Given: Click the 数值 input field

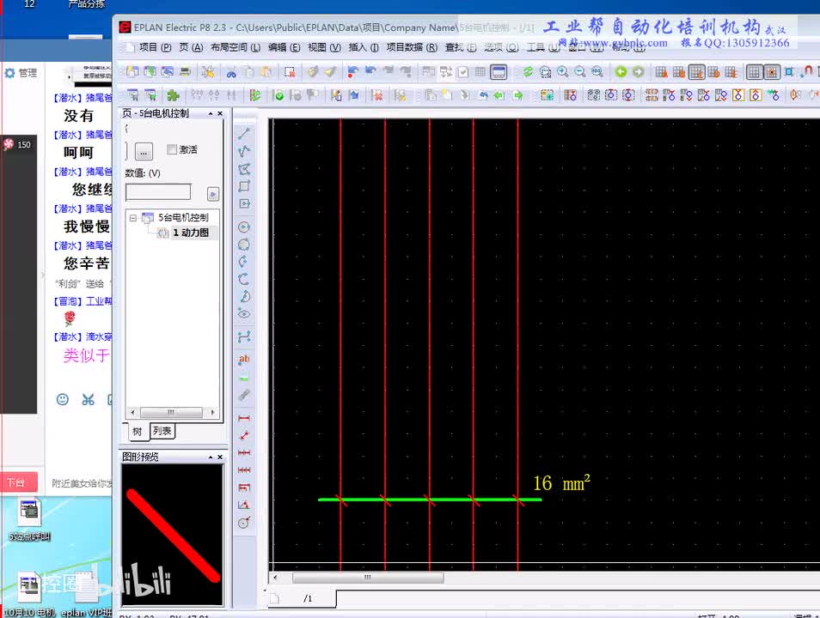Looking at the screenshot, I should tap(158, 192).
